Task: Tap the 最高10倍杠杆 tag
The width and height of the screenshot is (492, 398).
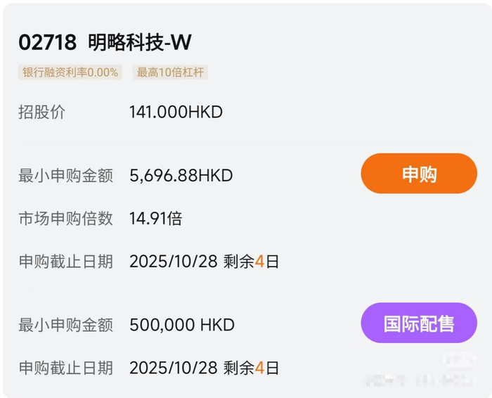Action: 170,72
